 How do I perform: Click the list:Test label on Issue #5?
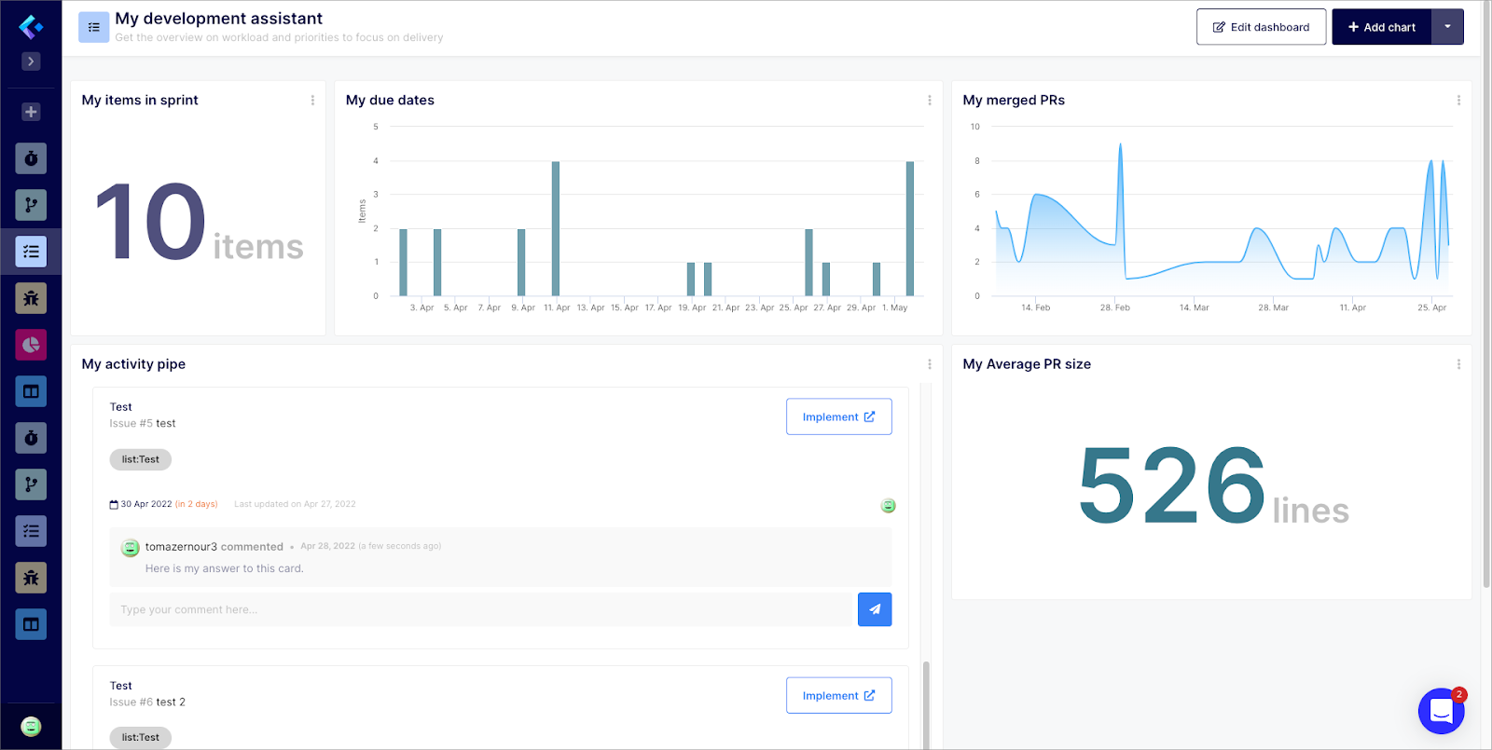[141, 459]
